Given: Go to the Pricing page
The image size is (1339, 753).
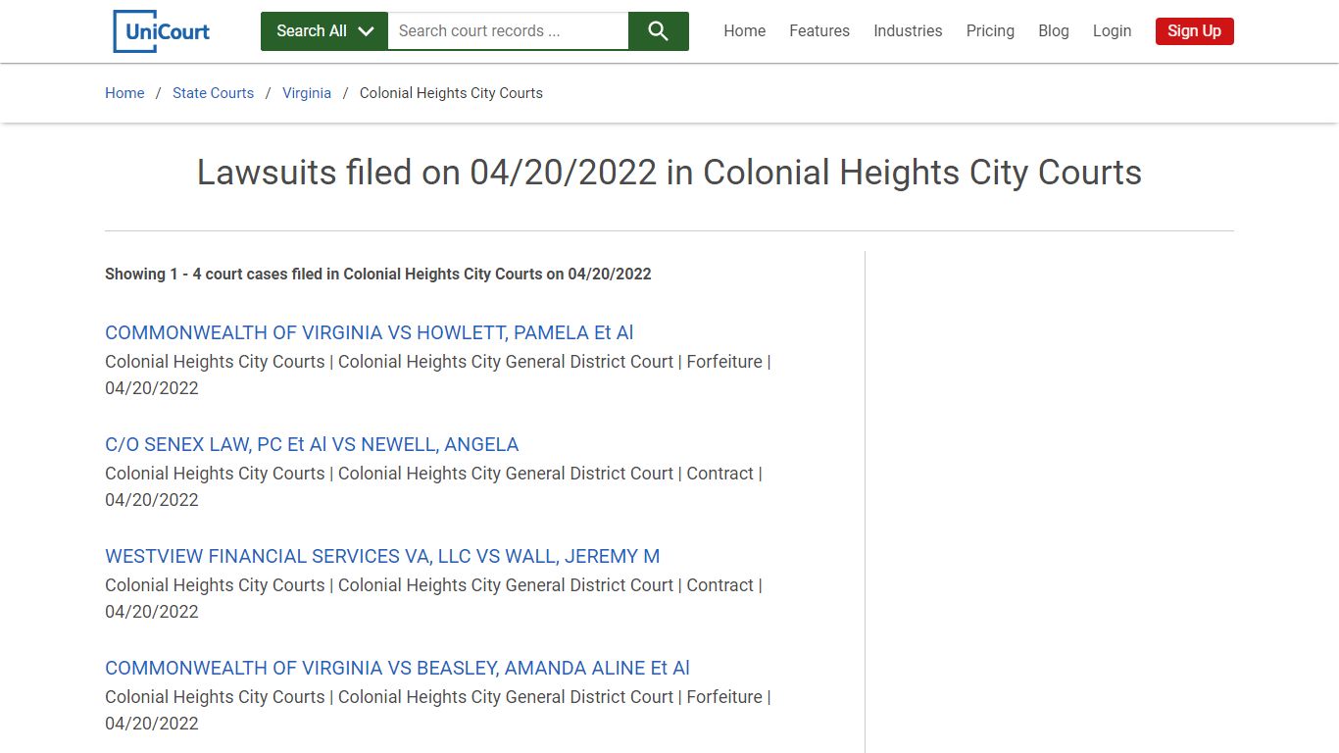Looking at the screenshot, I should click(990, 31).
